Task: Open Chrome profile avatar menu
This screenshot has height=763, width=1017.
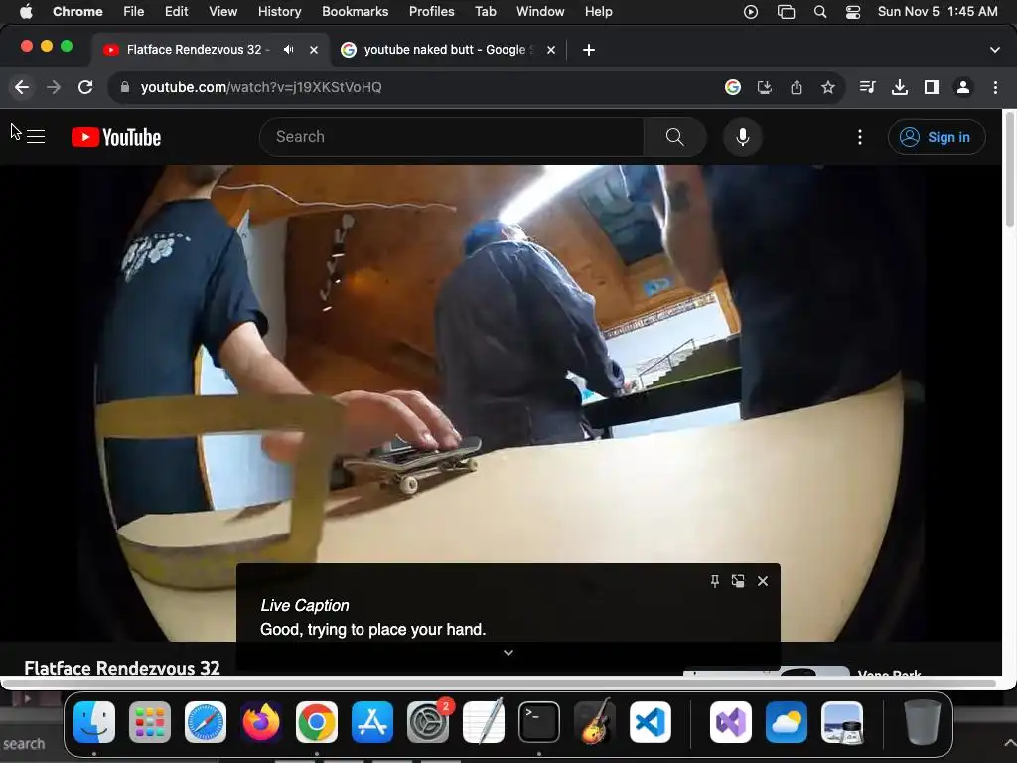Action: click(963, 87)
